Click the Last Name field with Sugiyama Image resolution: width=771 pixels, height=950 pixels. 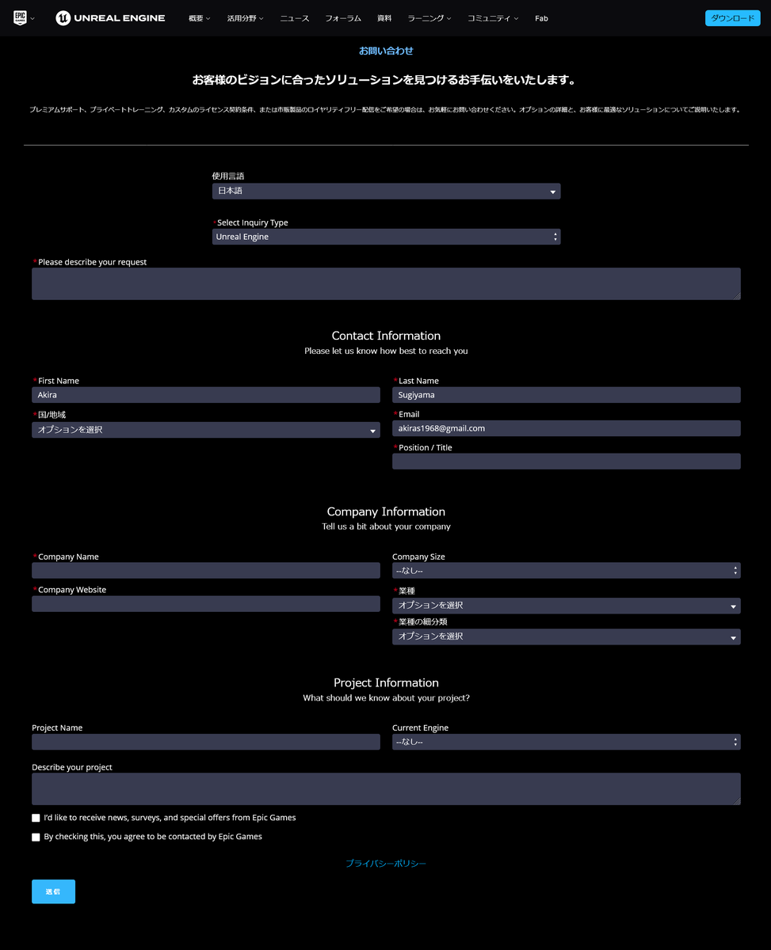[x=567, y=395]
